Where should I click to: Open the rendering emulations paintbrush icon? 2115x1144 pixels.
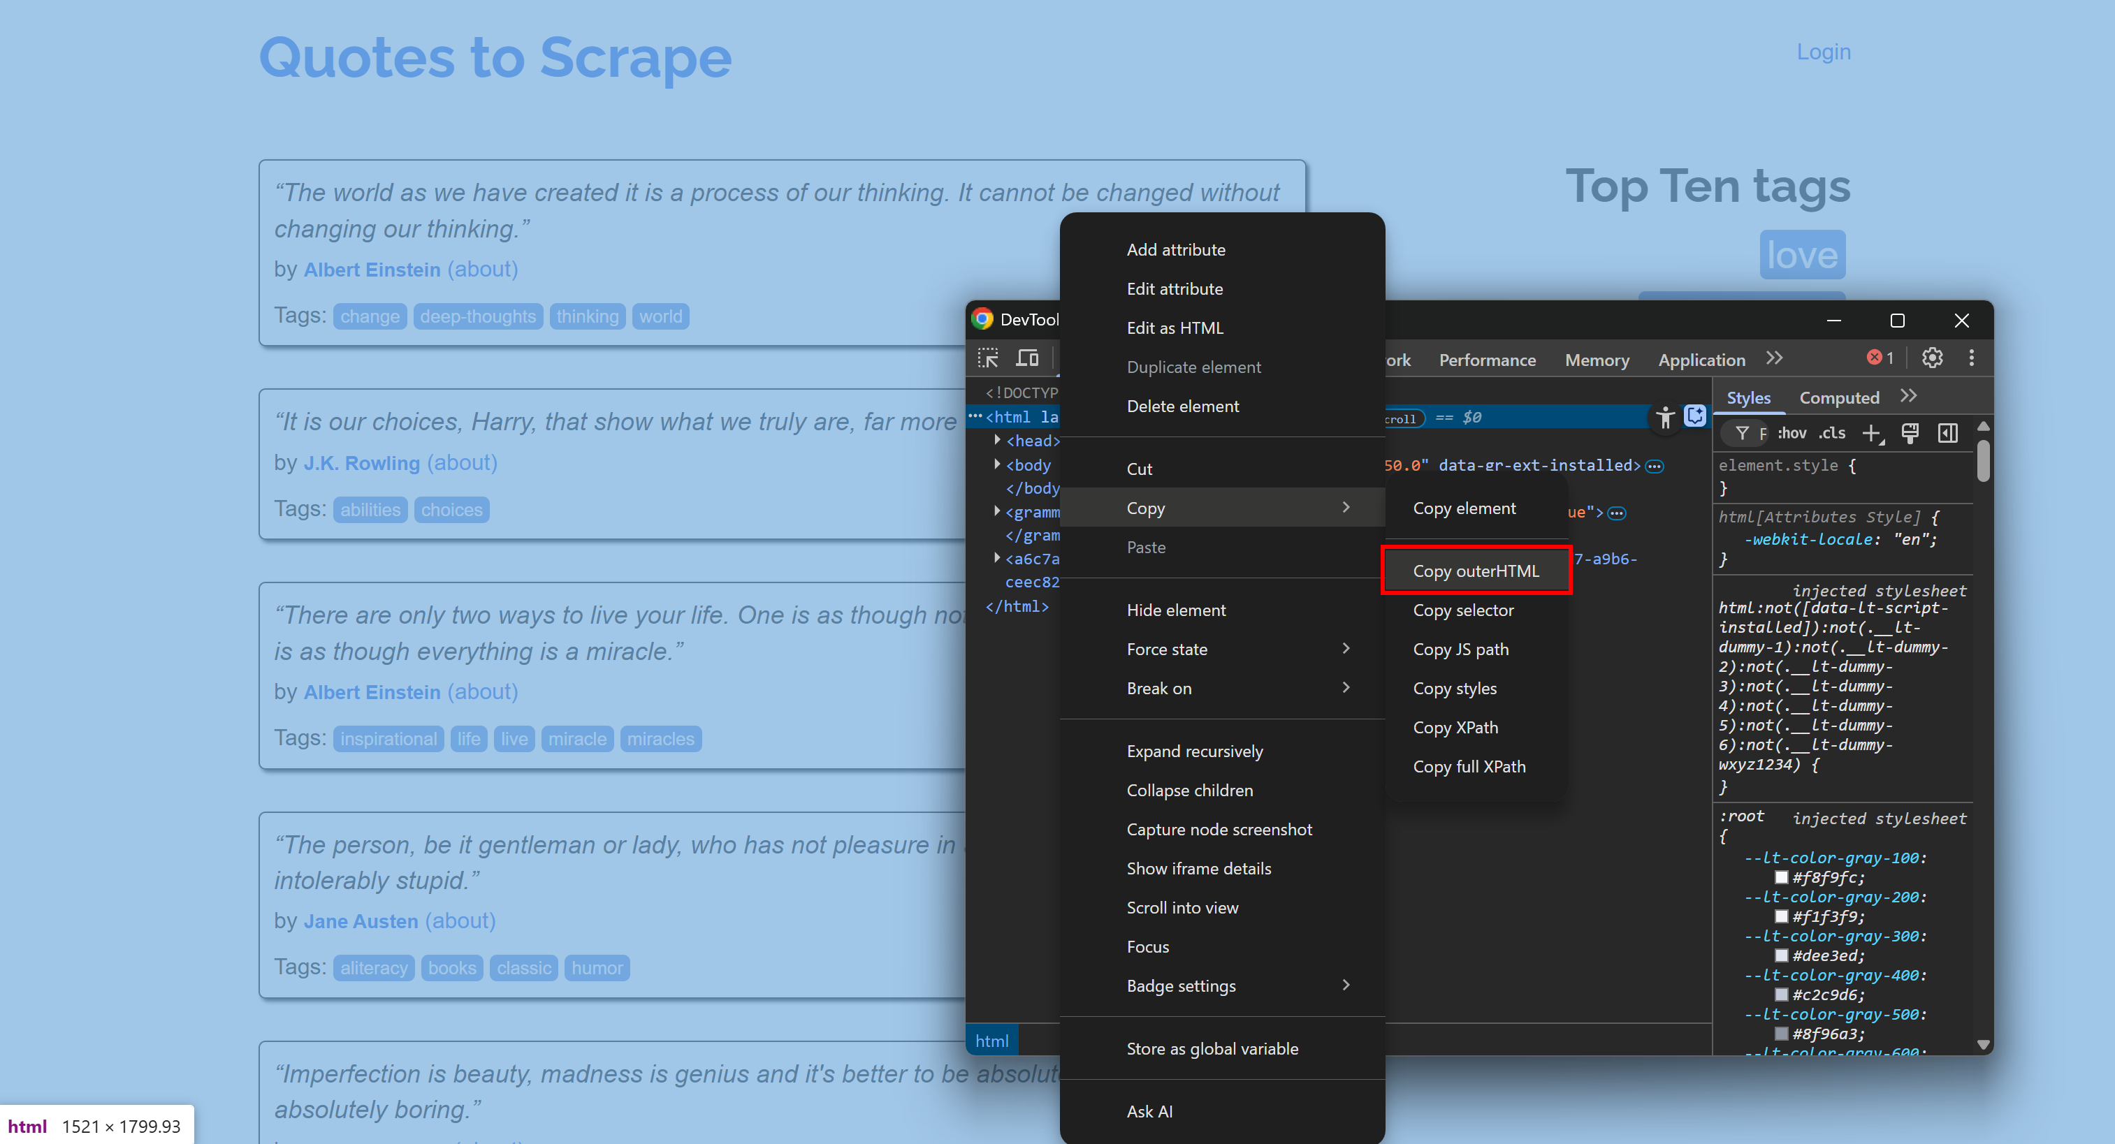click(x=1910, y=433)
